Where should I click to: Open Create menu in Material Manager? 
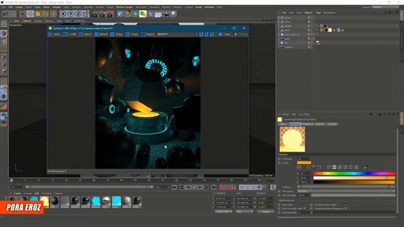17,194
